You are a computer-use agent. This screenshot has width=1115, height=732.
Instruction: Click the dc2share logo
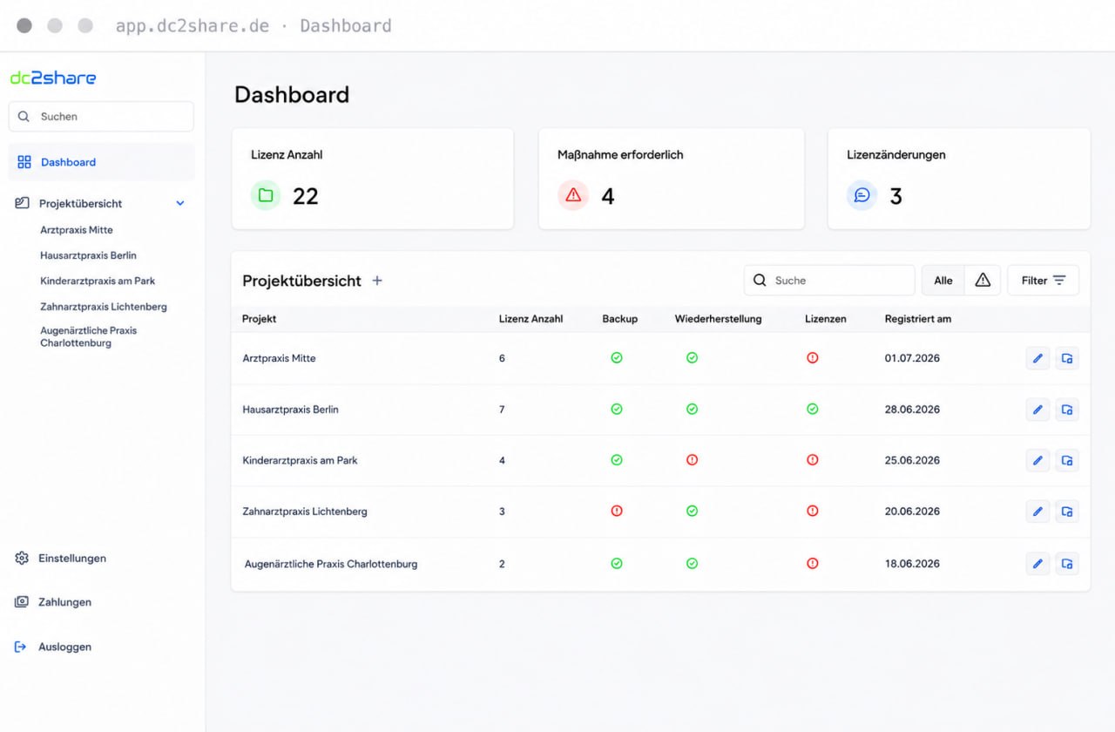(x=53, y=78)
